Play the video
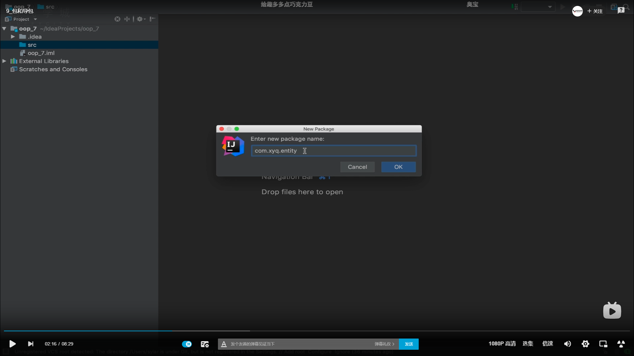Screen dimensions: 634x356 coord(12,344)
